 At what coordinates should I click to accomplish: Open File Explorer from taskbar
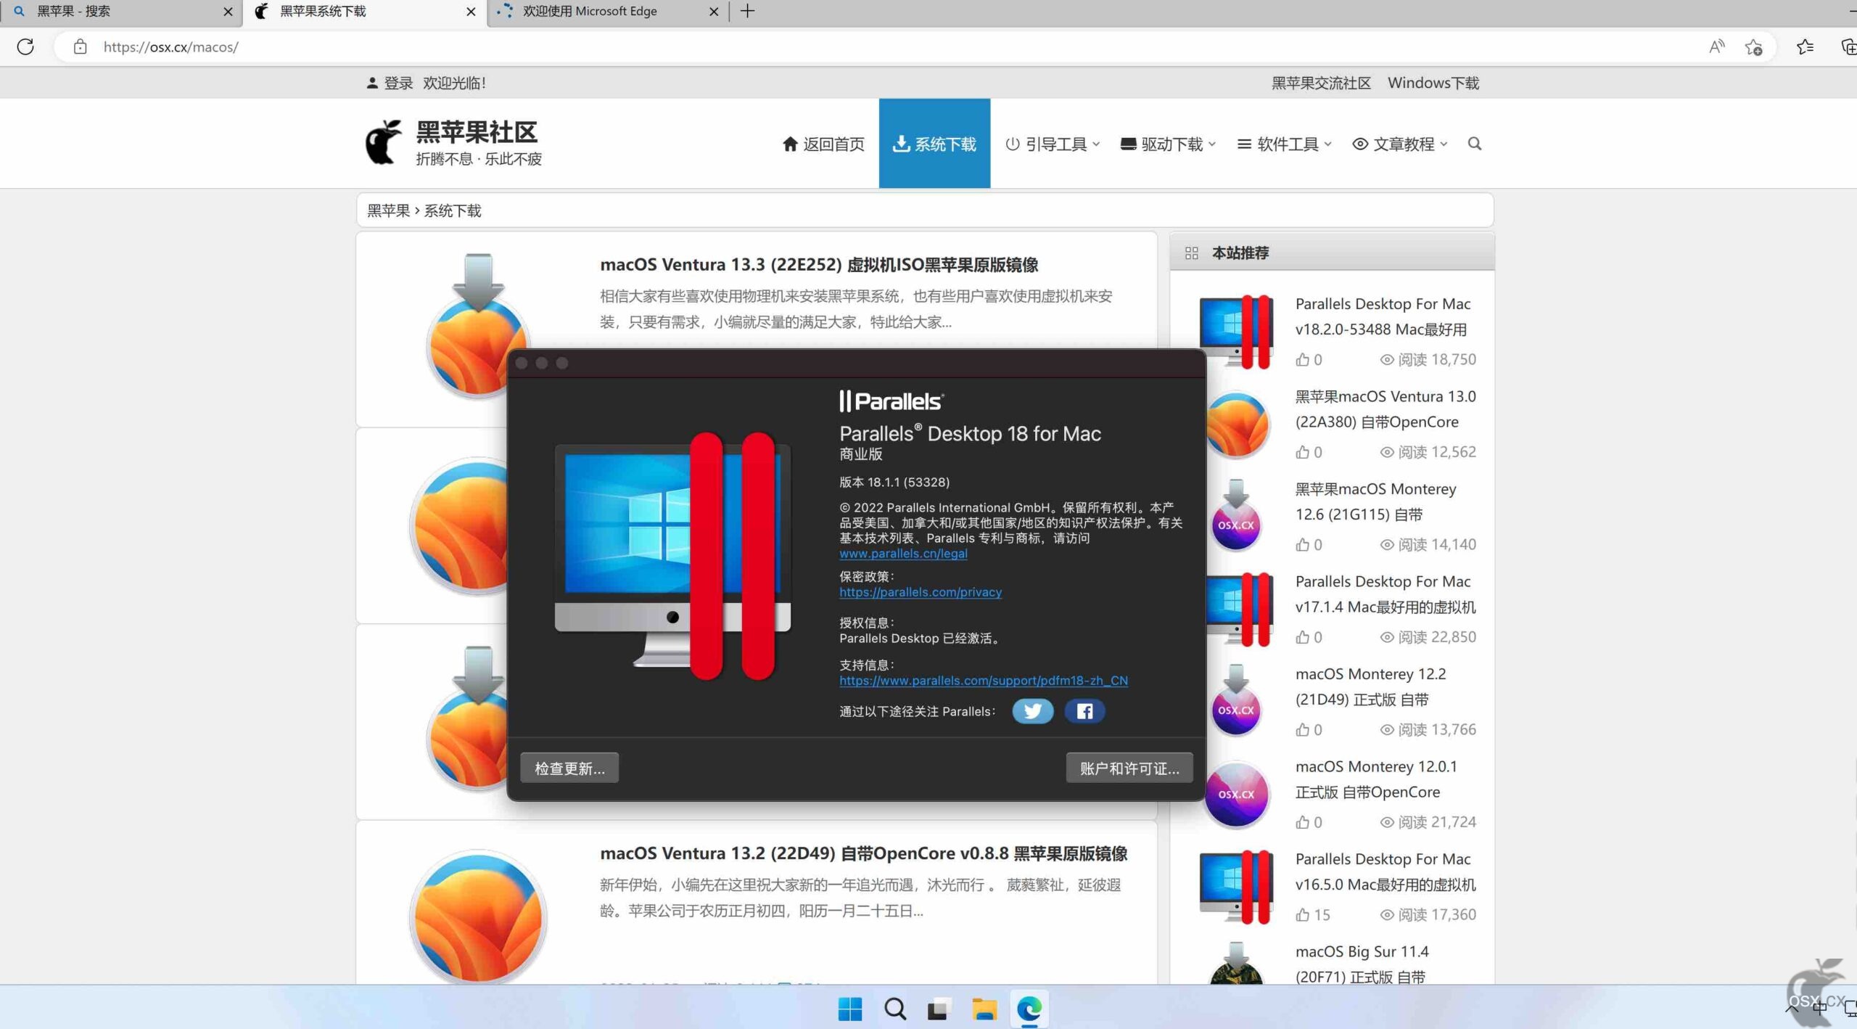coord(984,1009)
